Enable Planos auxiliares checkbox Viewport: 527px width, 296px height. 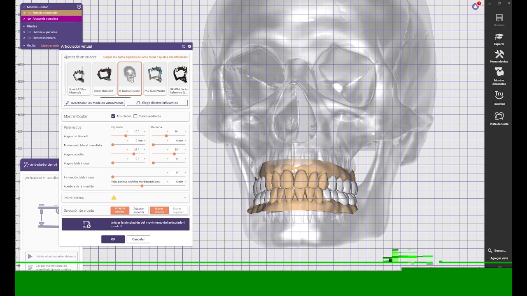tap(135, 116)
